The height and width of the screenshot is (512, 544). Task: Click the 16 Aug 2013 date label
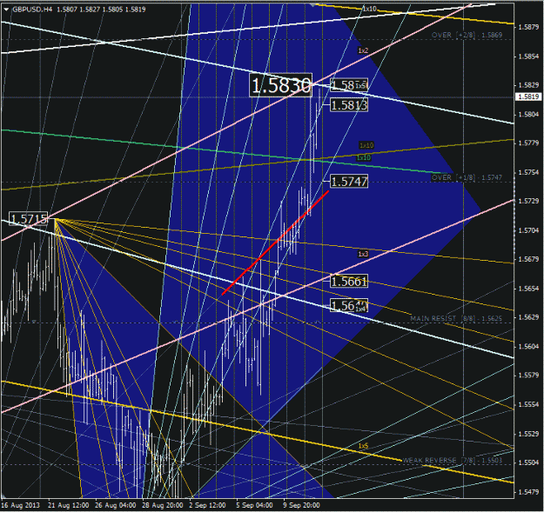(x=21, y=505)
